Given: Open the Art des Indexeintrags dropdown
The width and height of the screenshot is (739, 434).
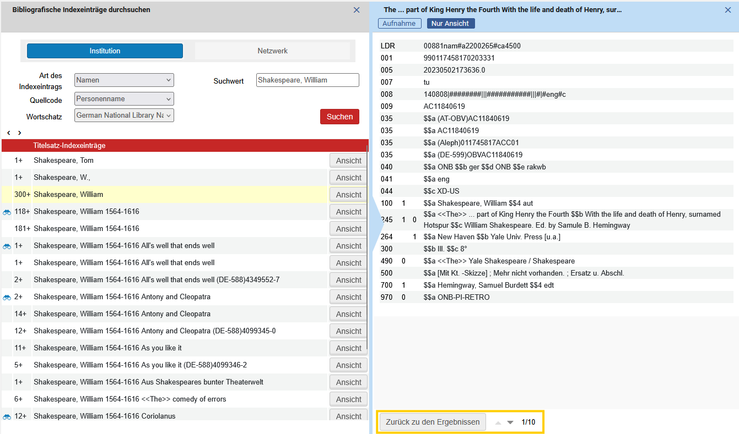Looking at the screenshot, I should point(124,80).
